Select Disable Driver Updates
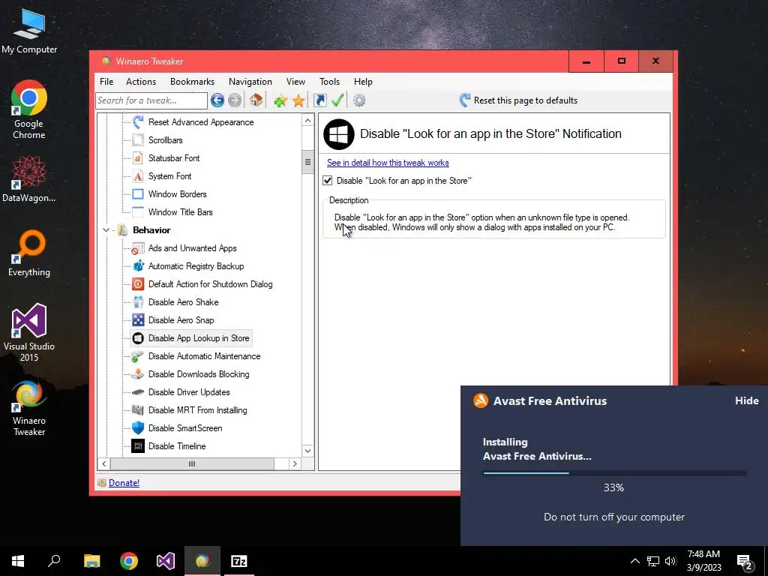The image size is (768, 576). click(x=188, y=392)
